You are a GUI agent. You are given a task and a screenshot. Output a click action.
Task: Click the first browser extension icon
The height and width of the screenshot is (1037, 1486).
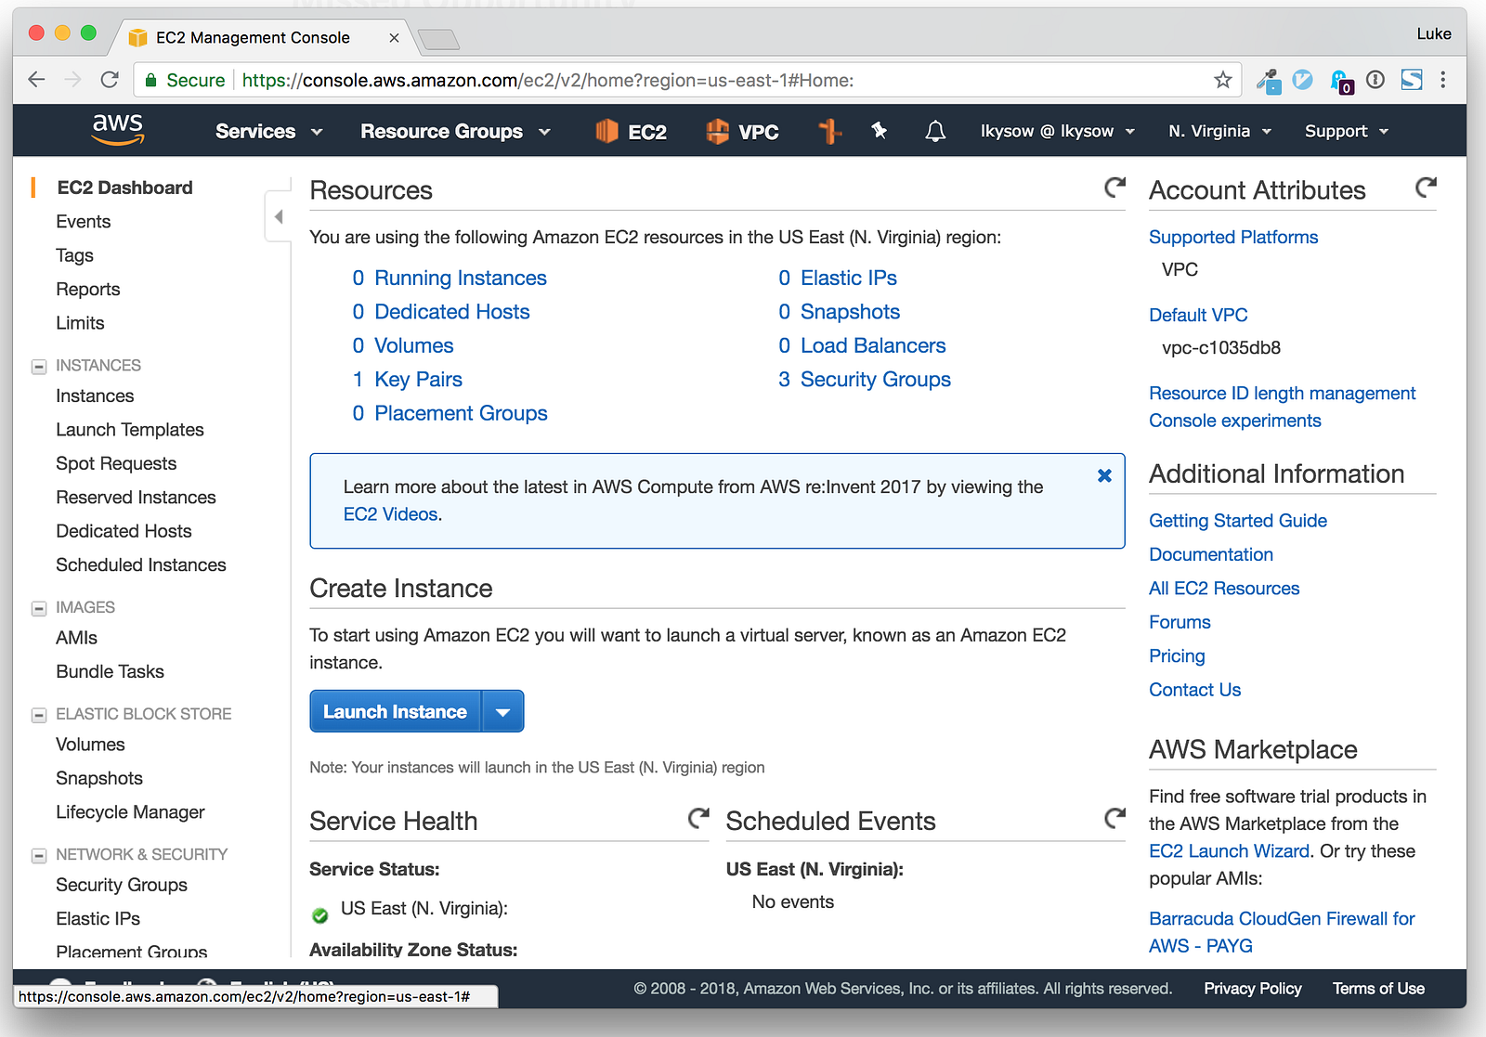tap(1269, 81)
